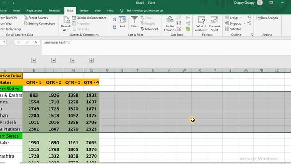Open the Sort dialog button
The height and width of the screenshot is (164, 291).
(x=122, y=22)
